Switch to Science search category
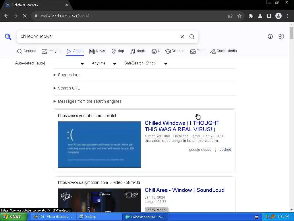The image size is (294, 221). pos(175,51)
